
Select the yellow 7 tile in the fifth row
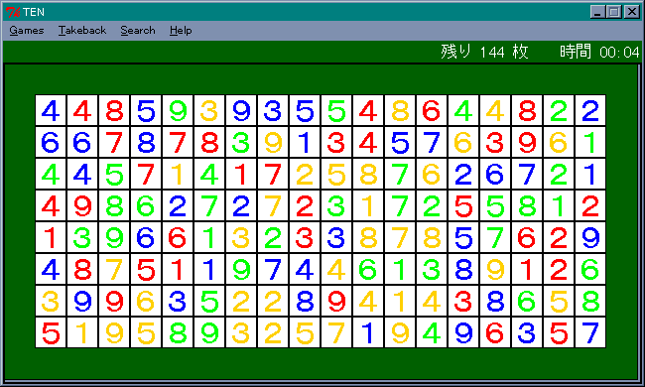(x=400, y=237)
